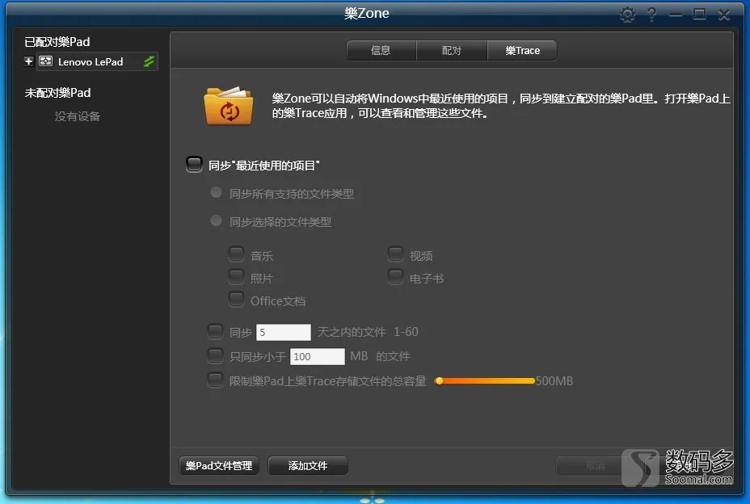Viewport: 750px width, 504px height.
Task: Maximize the 樂Zone window
Action: (x=699, y=15)
